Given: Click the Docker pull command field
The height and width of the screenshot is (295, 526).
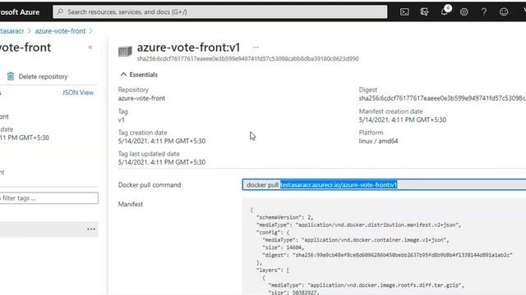Looking at the screenshot, I should pos(384,184).
